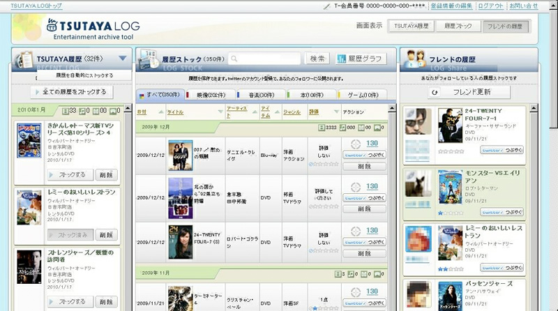
Task: Click the 履歴ストック search input field
Action: point(266,59)
